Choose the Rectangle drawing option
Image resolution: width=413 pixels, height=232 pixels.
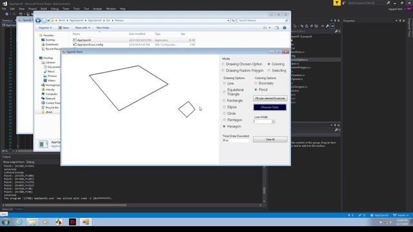(232, 101)
